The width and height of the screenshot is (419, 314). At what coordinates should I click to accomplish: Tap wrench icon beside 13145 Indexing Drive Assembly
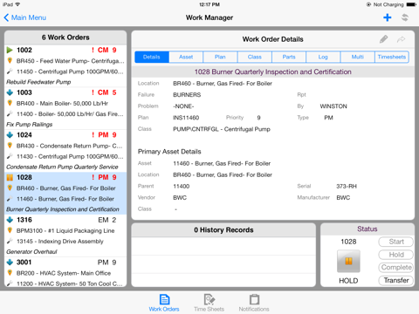tap(10, 241)
